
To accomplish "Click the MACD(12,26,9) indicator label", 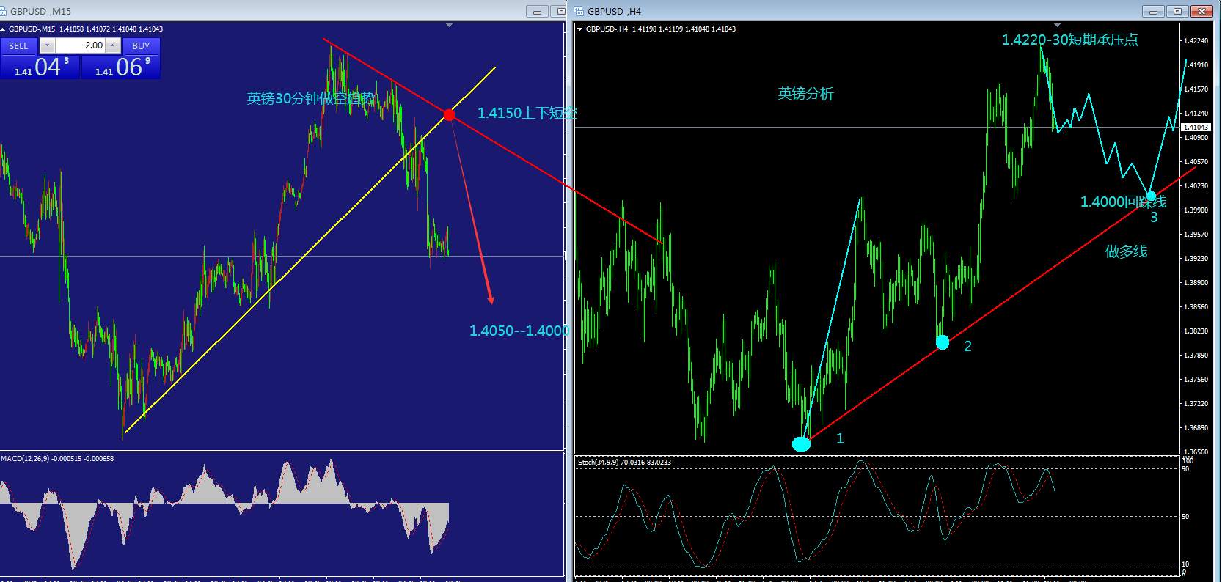I will pyautogui.click(x=57, y=459).
